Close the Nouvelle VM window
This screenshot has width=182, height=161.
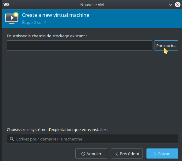(x=178, y=5)
